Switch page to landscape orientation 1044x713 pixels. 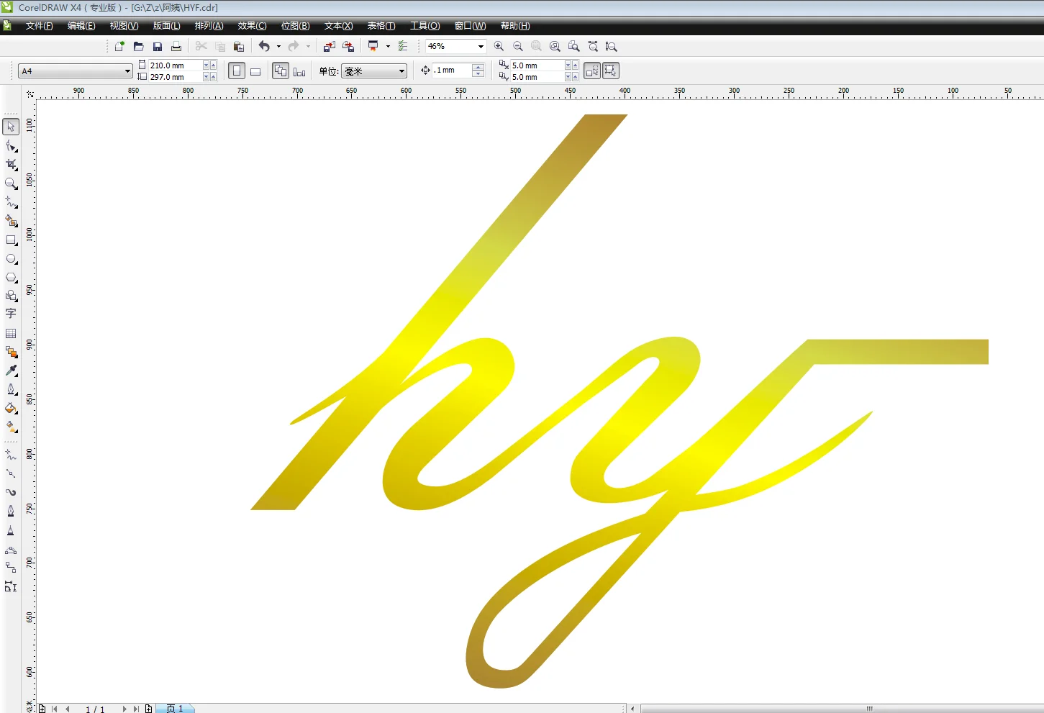coord(255,71)
